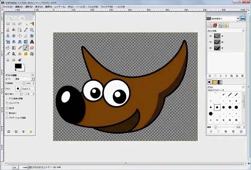Select the Free Select lasso tool

coord(20,24)
